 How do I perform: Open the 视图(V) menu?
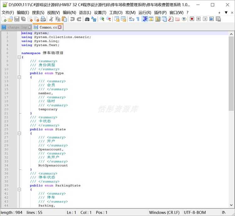[x=54, y=13]
